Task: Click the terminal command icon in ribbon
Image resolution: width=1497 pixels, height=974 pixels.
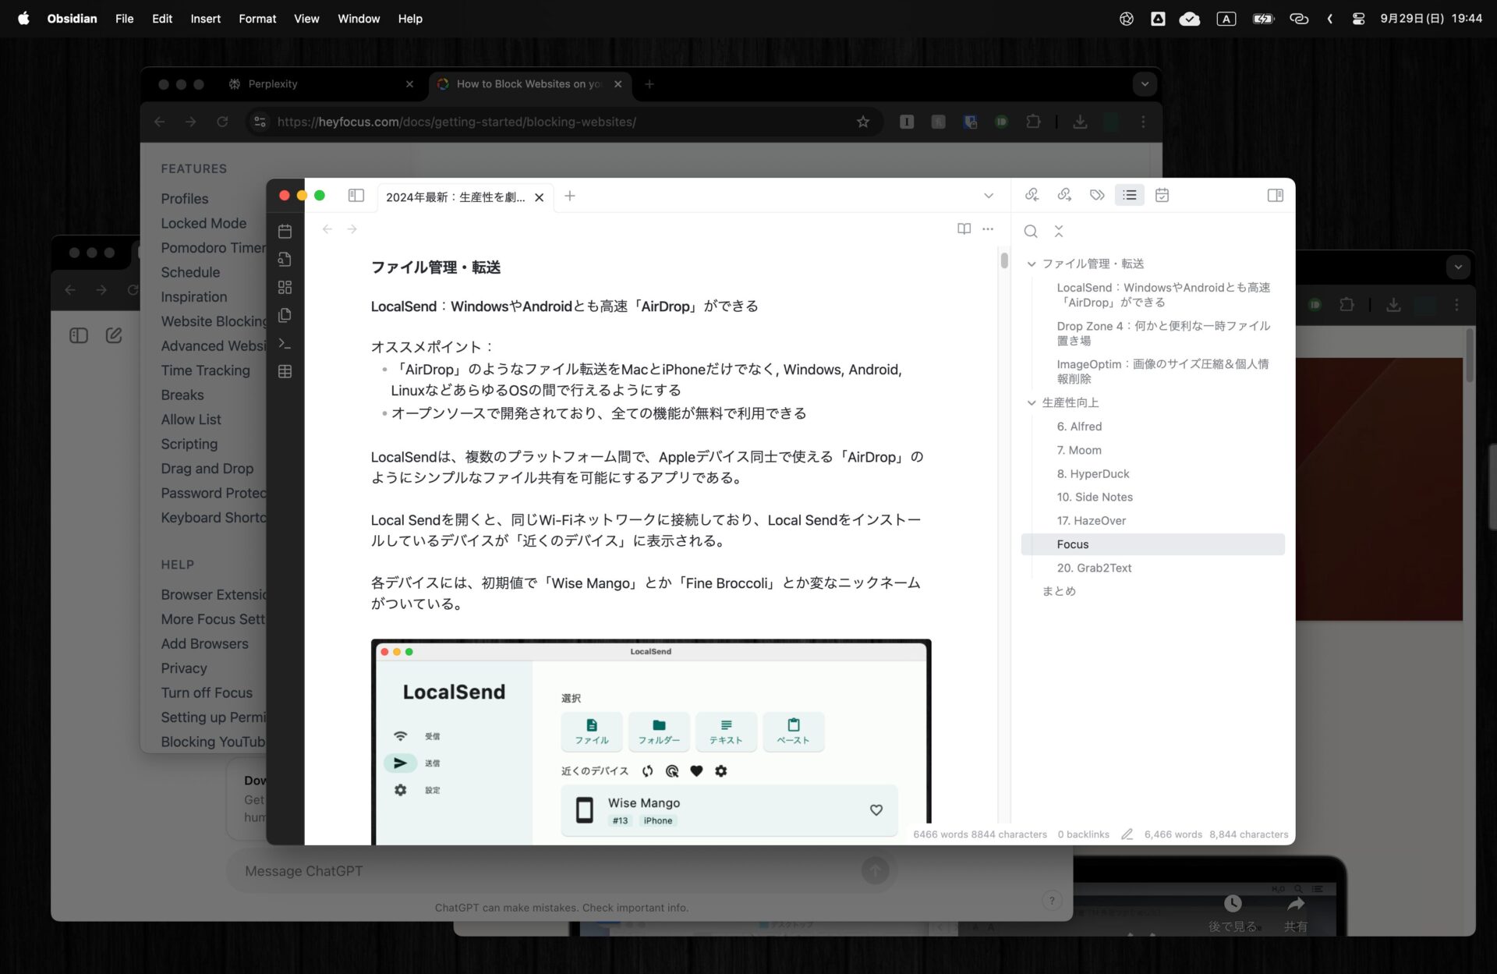Action: click(285, 344)
